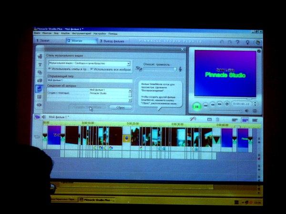
Task: Click the camera audio icon beside volume slider
Action: point(139,69)
